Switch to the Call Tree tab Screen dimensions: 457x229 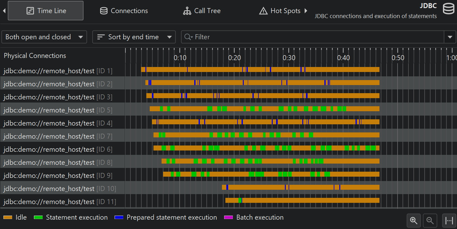click(x=202, y=11)
